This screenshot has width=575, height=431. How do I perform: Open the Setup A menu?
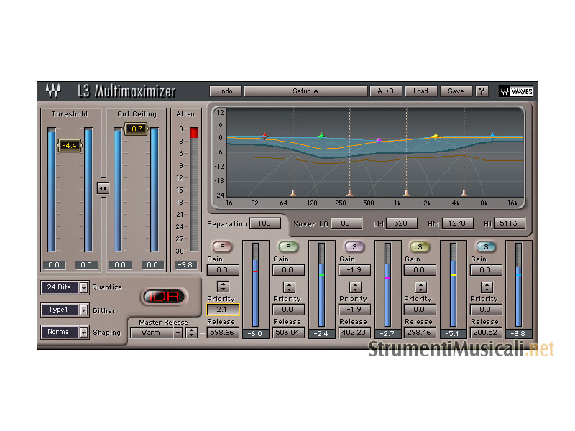coord(305,91)
